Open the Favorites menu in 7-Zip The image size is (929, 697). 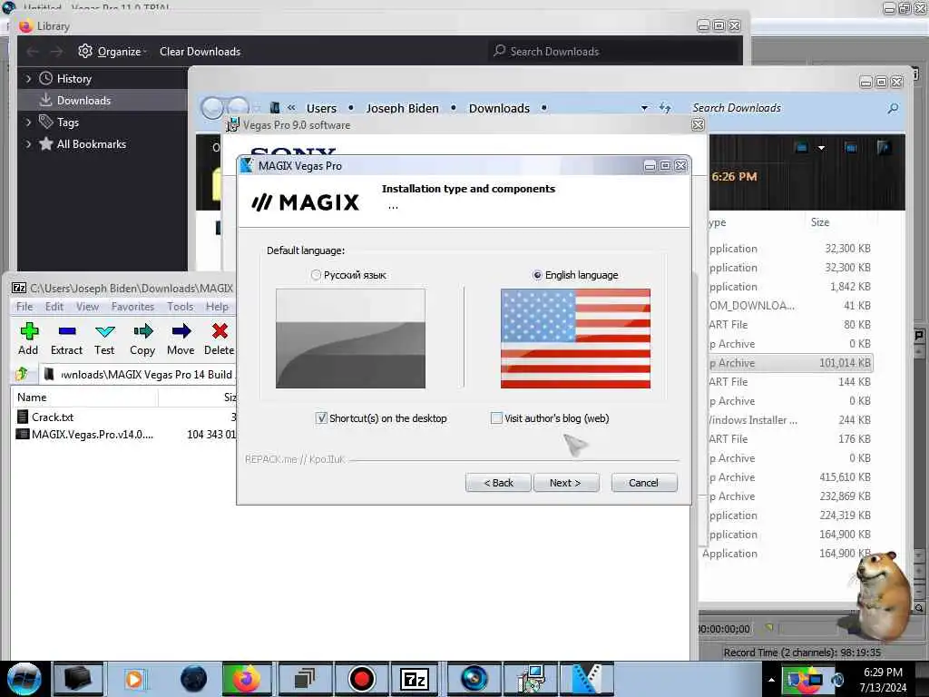[132, 307]
